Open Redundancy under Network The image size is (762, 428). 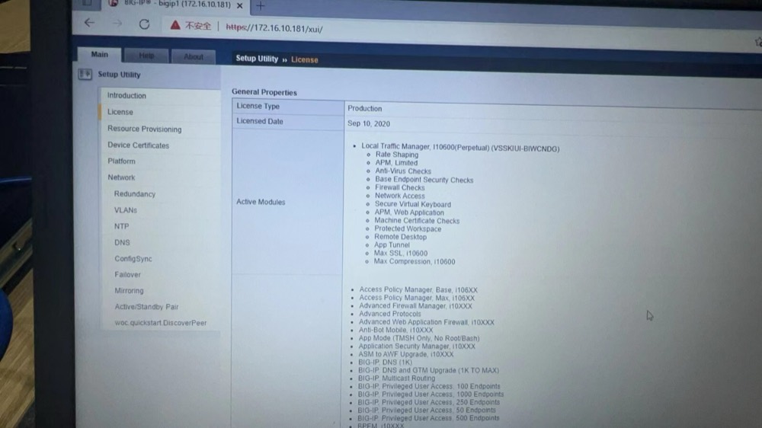(135, 194)
